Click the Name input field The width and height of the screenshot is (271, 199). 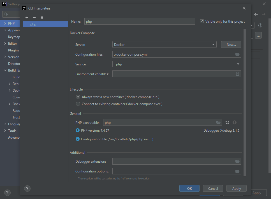point(140,22)
